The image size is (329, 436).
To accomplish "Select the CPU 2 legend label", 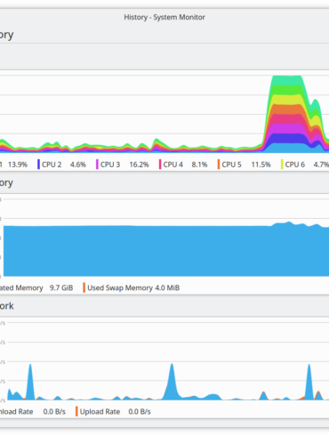I will click(x=52, y=165).
